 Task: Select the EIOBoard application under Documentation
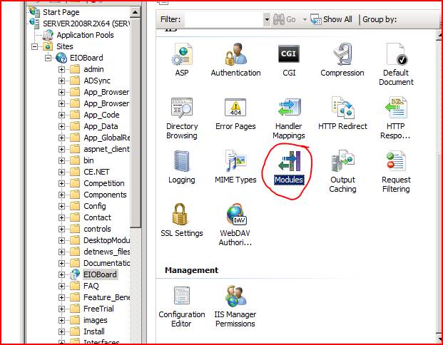(x=100, y=274)
